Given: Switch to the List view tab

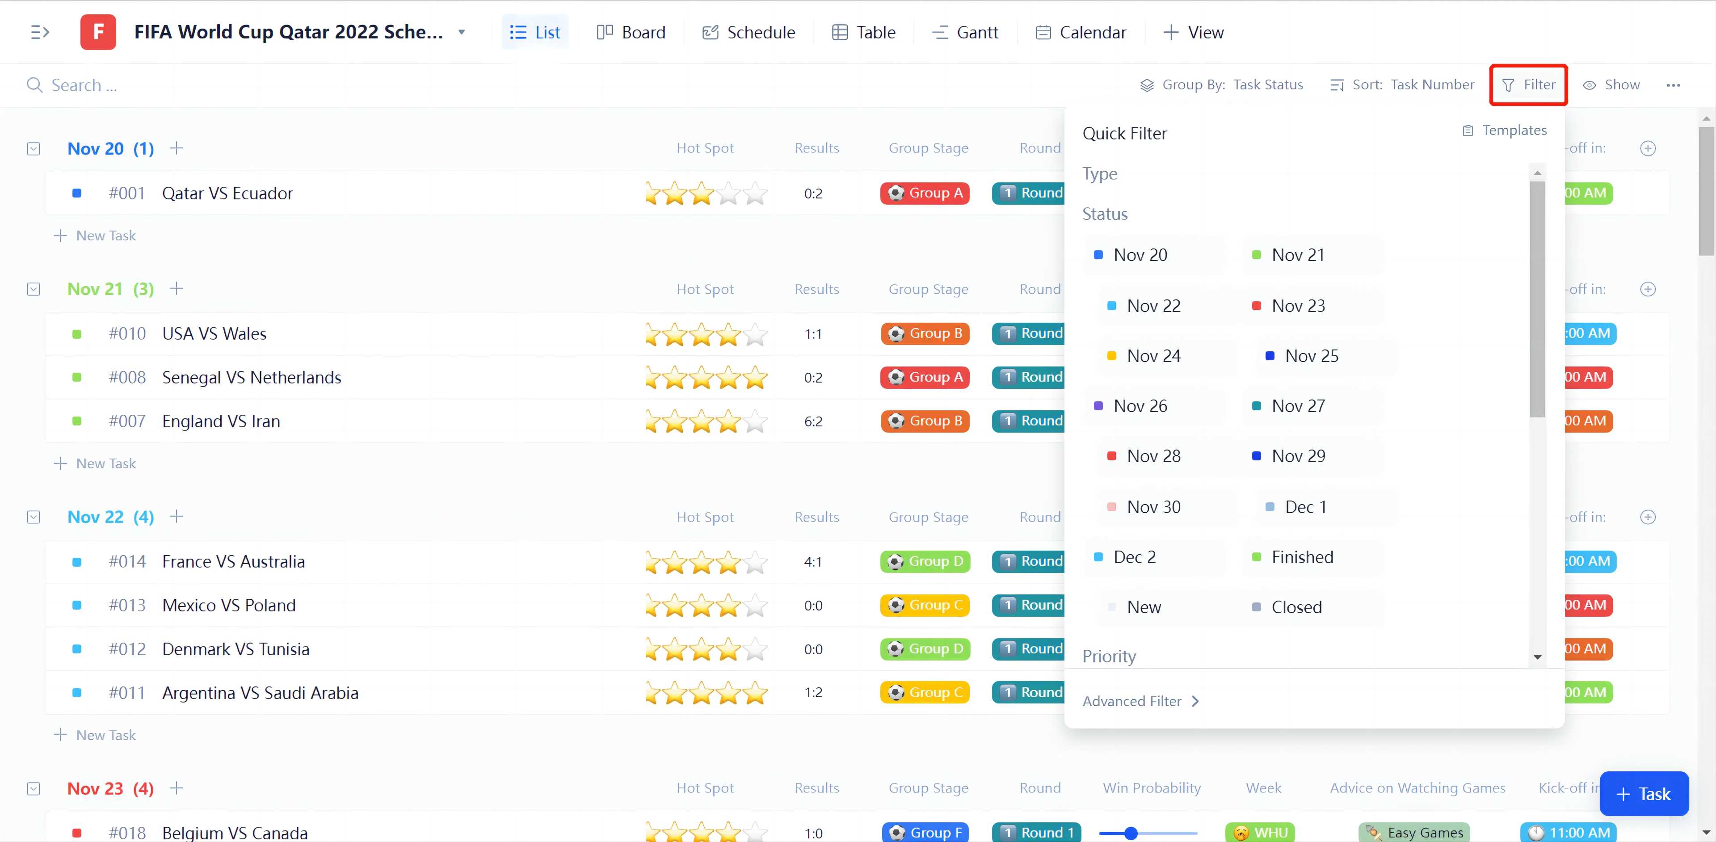Looking at the screenshot, I should (535, 32).
